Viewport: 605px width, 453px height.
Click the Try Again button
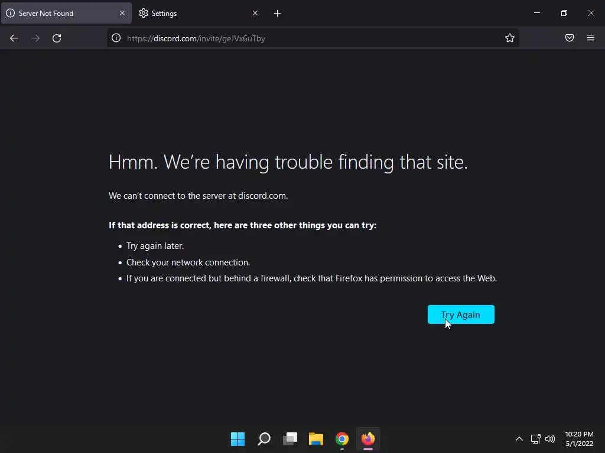click(x=461, y=314)
